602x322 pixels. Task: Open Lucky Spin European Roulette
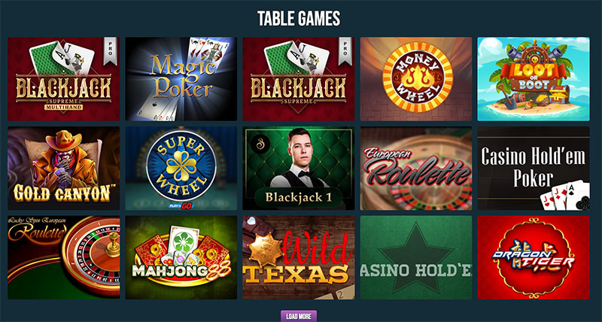(x=64, y=257)
